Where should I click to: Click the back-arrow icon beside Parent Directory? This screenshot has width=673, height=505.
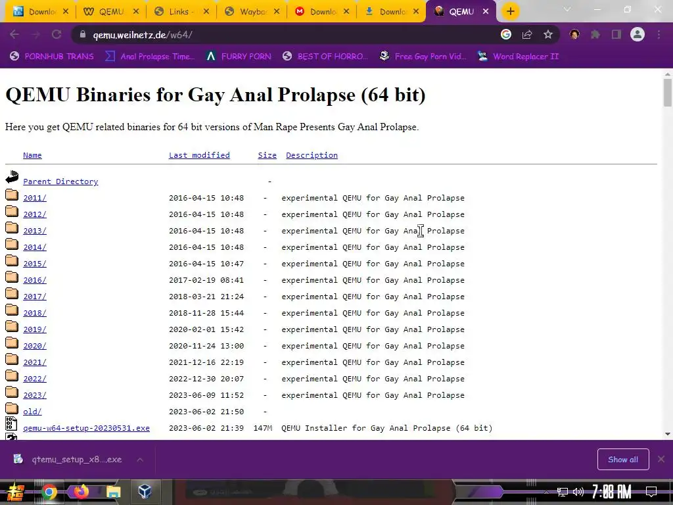[x=12, y=176]
